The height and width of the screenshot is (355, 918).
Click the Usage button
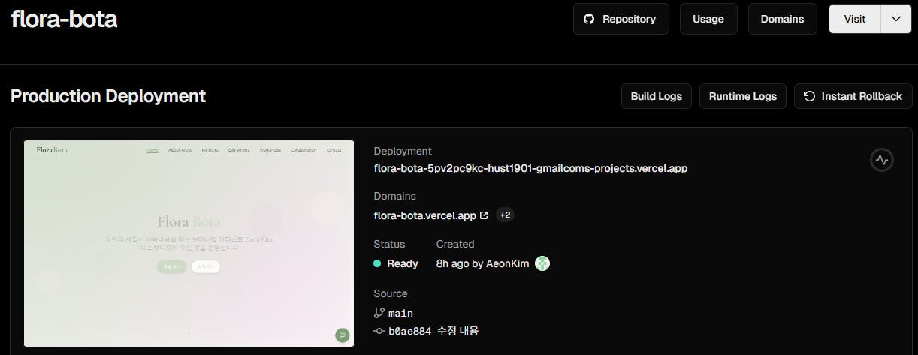pos(708,19)
